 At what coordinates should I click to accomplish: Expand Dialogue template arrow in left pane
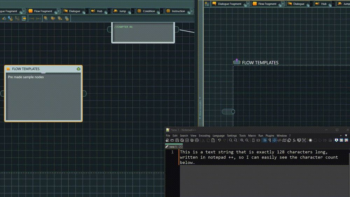(87, 11)
